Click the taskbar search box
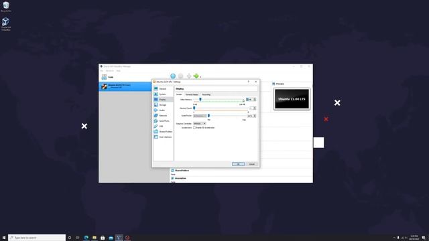 [x=37, y=238]
